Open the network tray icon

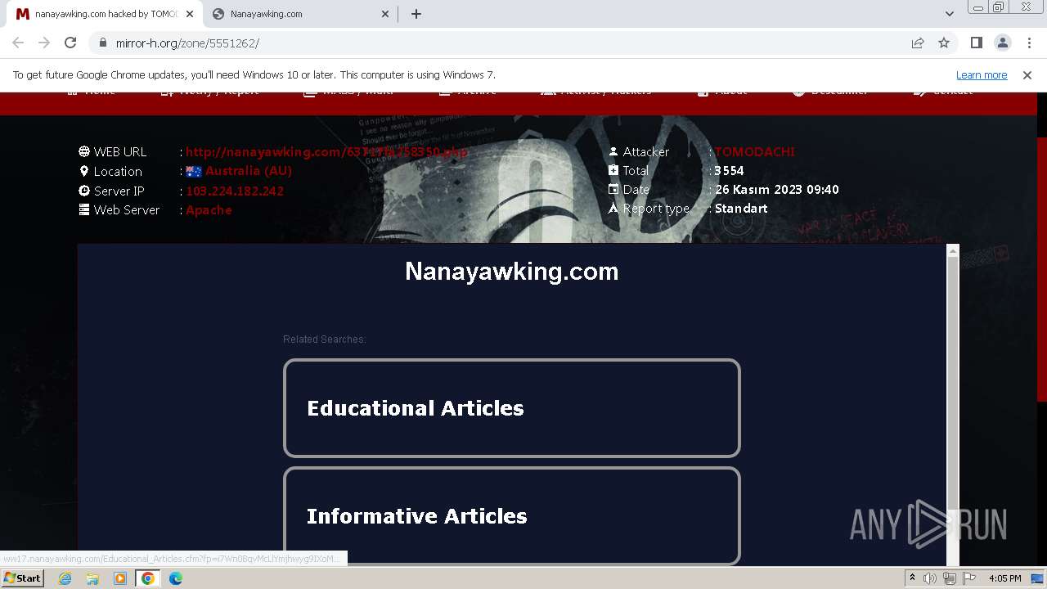click(950, 578)
